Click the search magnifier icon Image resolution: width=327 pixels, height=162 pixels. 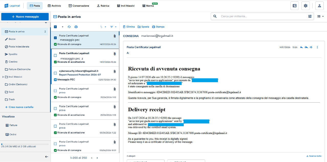click(x=215, y=16)
